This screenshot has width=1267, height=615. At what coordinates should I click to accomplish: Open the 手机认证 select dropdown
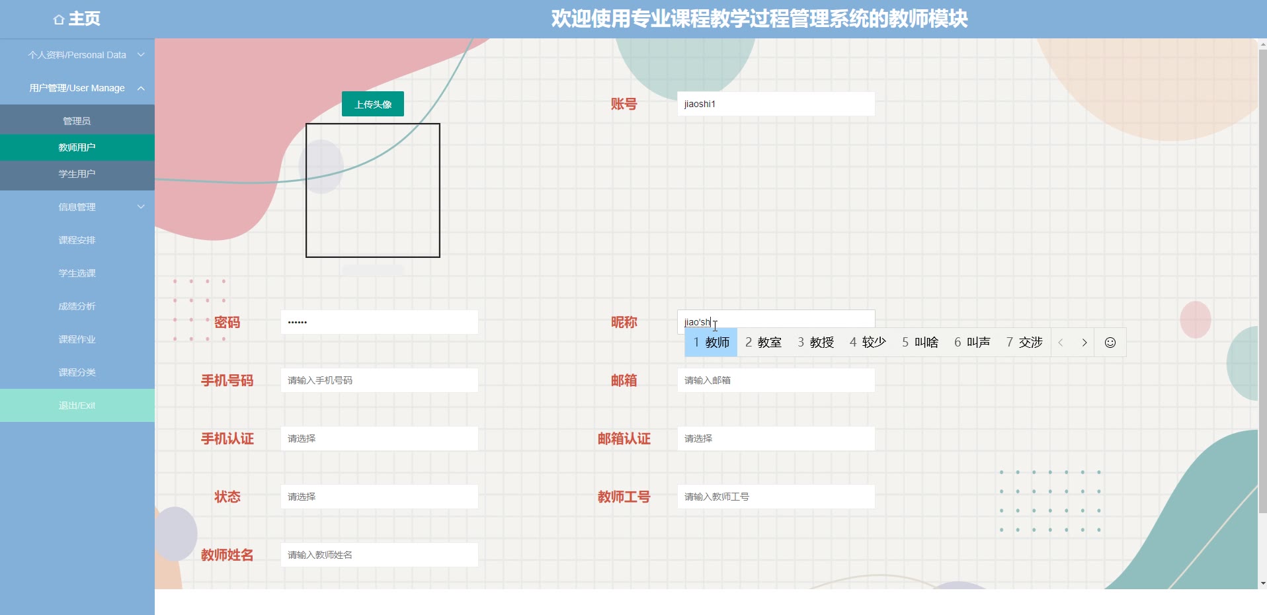pyautogui.click(x=379, y=438)
